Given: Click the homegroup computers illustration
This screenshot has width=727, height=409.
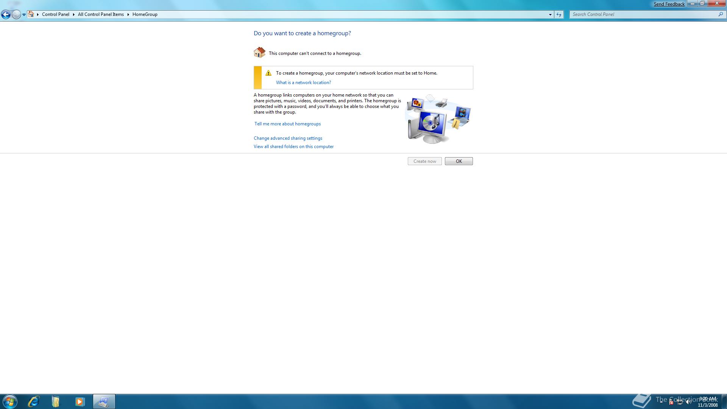Looking at the screenshot, I should [438, 119].
